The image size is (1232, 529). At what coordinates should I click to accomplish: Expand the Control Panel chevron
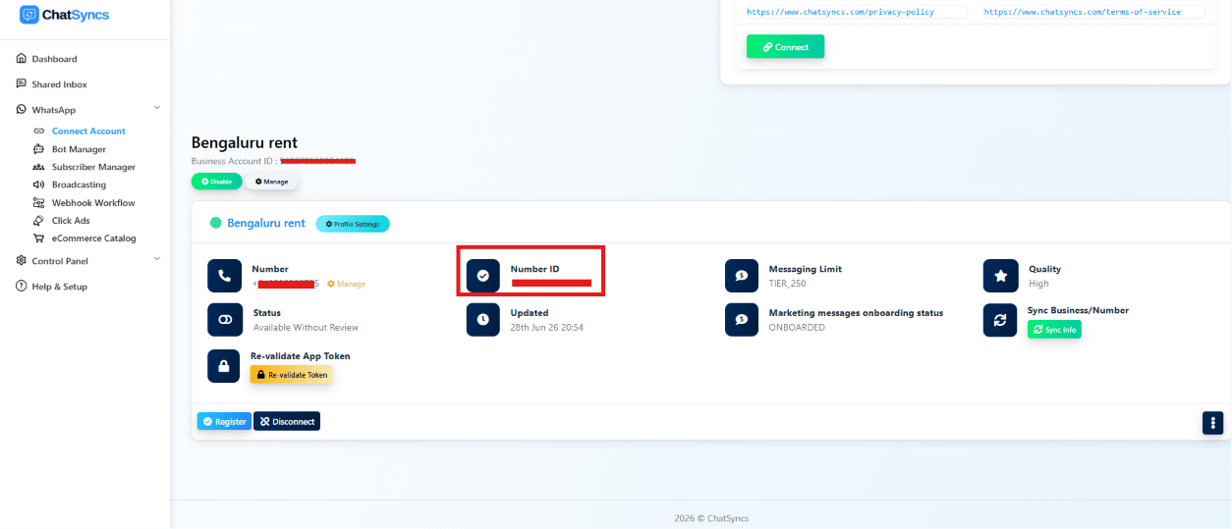(157, 259)
